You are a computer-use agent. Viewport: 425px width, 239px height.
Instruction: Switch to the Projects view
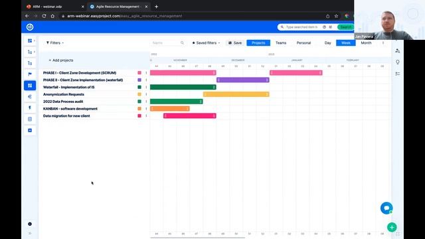258,42
